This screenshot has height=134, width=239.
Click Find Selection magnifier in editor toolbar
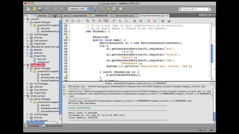tap(87, 21)
